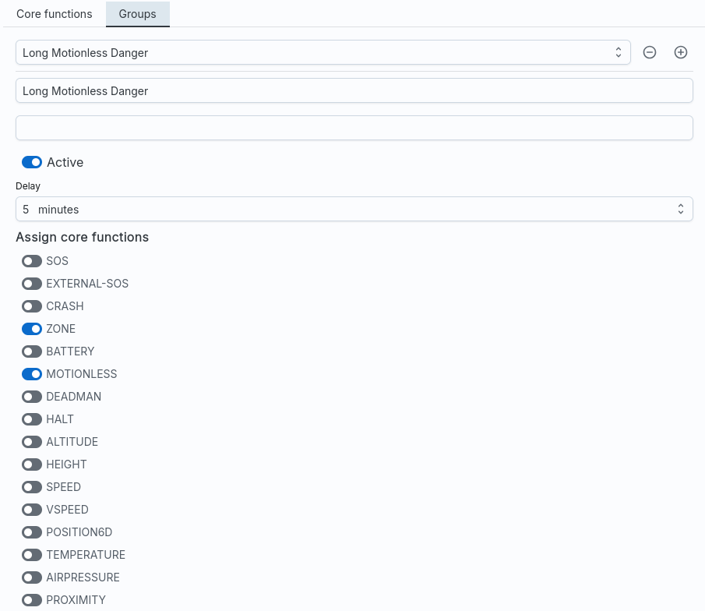Click the empty description input field
The height and width of the screenshot is (611, 705).
pos(354,128)
